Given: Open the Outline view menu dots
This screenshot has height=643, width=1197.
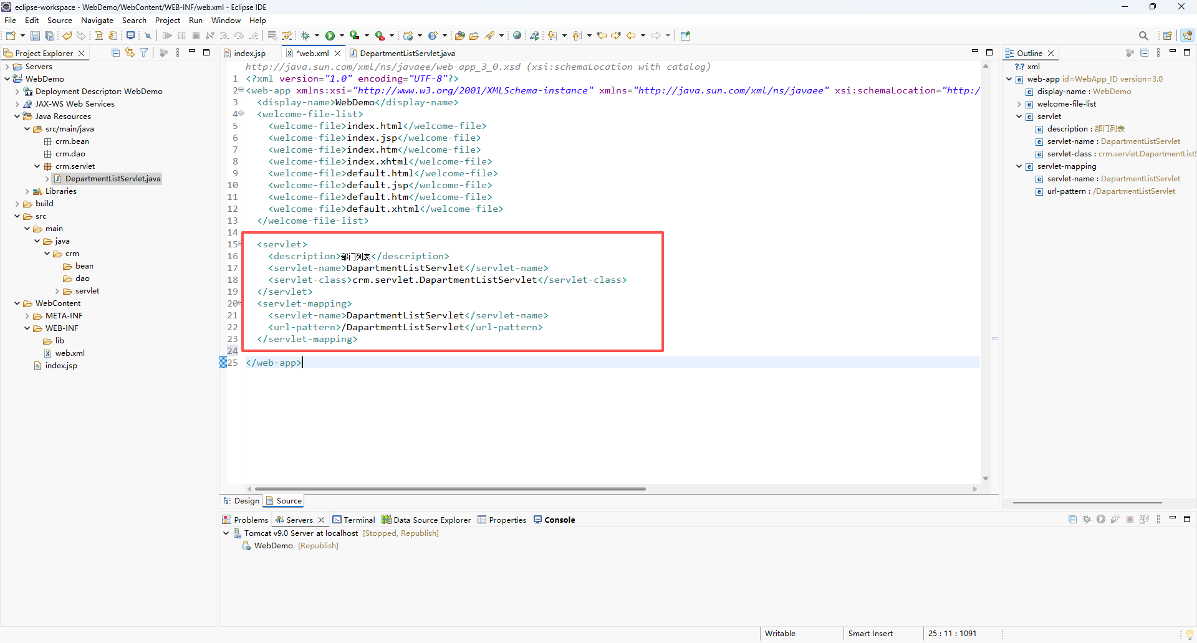Looking at the screenshot, I should (1158, 53).
